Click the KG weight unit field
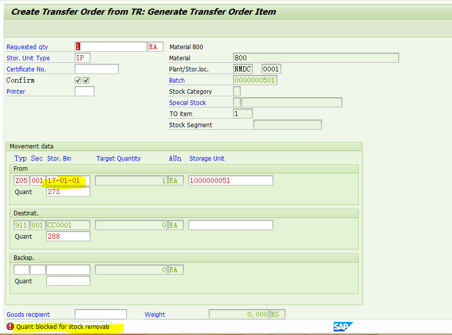Screen dimensions: 452x335 pos(277,314)
